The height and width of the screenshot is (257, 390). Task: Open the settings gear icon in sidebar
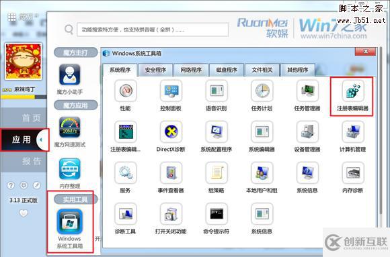(x=24, y=185)
